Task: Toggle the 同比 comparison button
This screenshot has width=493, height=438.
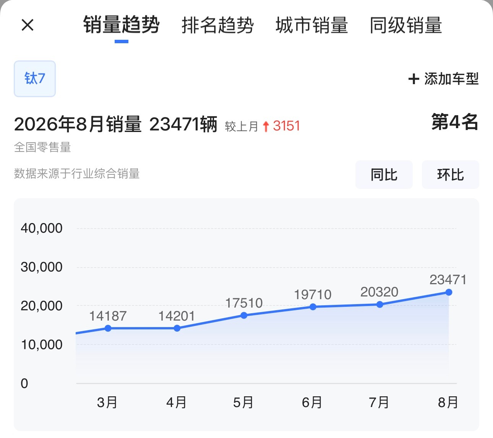Action: tap(384, 175)
